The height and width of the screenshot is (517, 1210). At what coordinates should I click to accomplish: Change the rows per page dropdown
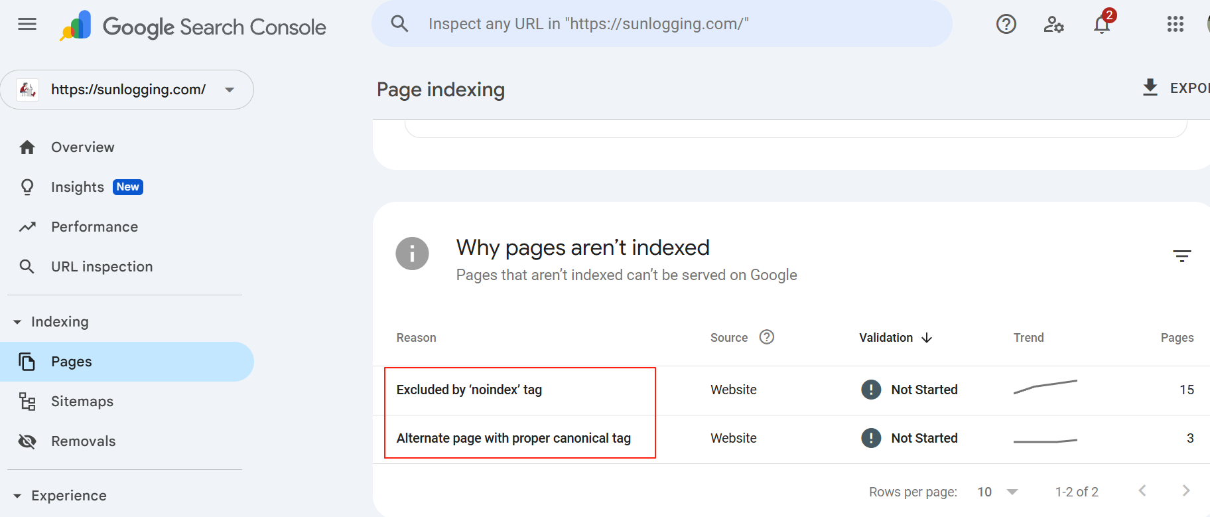coord(997,492)
